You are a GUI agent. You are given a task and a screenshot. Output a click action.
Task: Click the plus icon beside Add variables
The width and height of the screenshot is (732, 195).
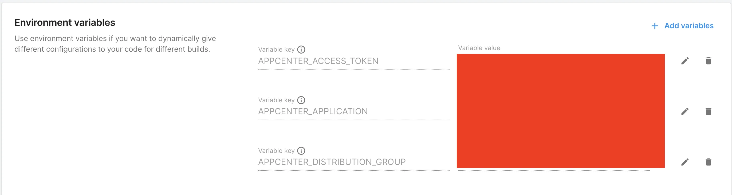click(655, 26)
